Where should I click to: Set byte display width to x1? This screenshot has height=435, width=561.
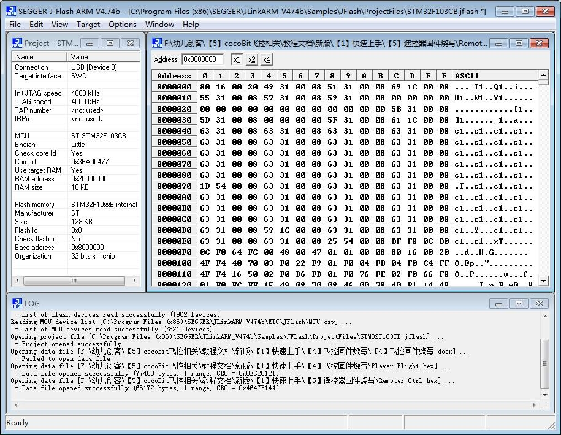coord(237,59)
